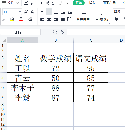The width and height of the screenshot is (125, 130).
Task: Increase font size
Action: (26, 12)
